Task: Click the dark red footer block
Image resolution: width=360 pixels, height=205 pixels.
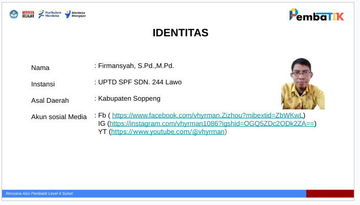Action: pos(330,194)
